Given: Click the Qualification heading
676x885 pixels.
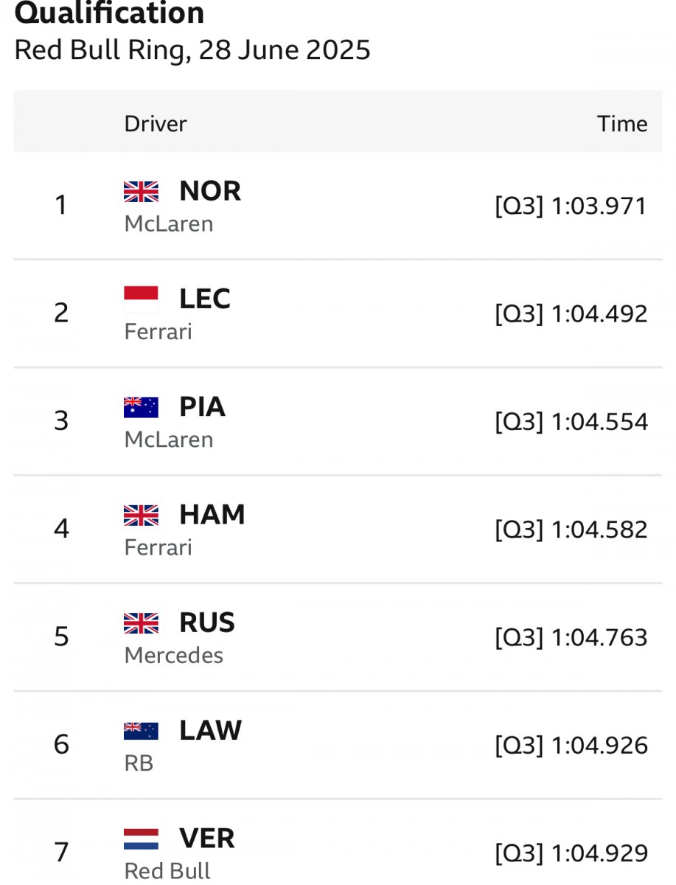Looking at the screenshot, I should (110, 13).
